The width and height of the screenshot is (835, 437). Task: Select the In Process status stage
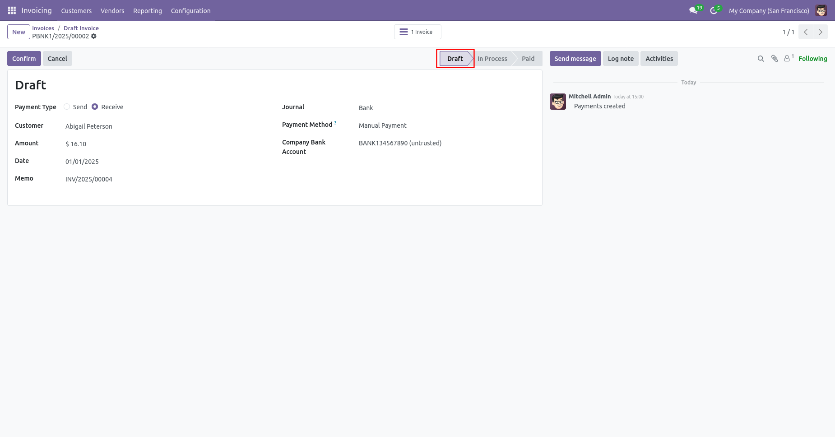tap(492, 59)
